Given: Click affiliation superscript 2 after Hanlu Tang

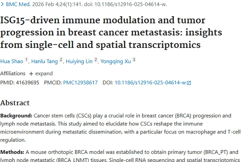Looking at the screenshot, I should [61, 60].
